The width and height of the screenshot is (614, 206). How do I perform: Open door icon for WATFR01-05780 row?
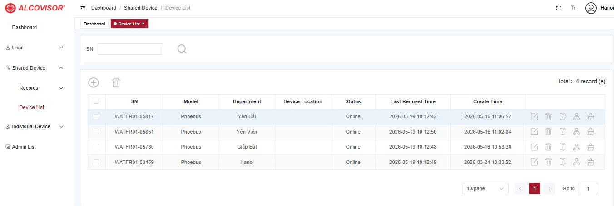(x=562, y=147)
